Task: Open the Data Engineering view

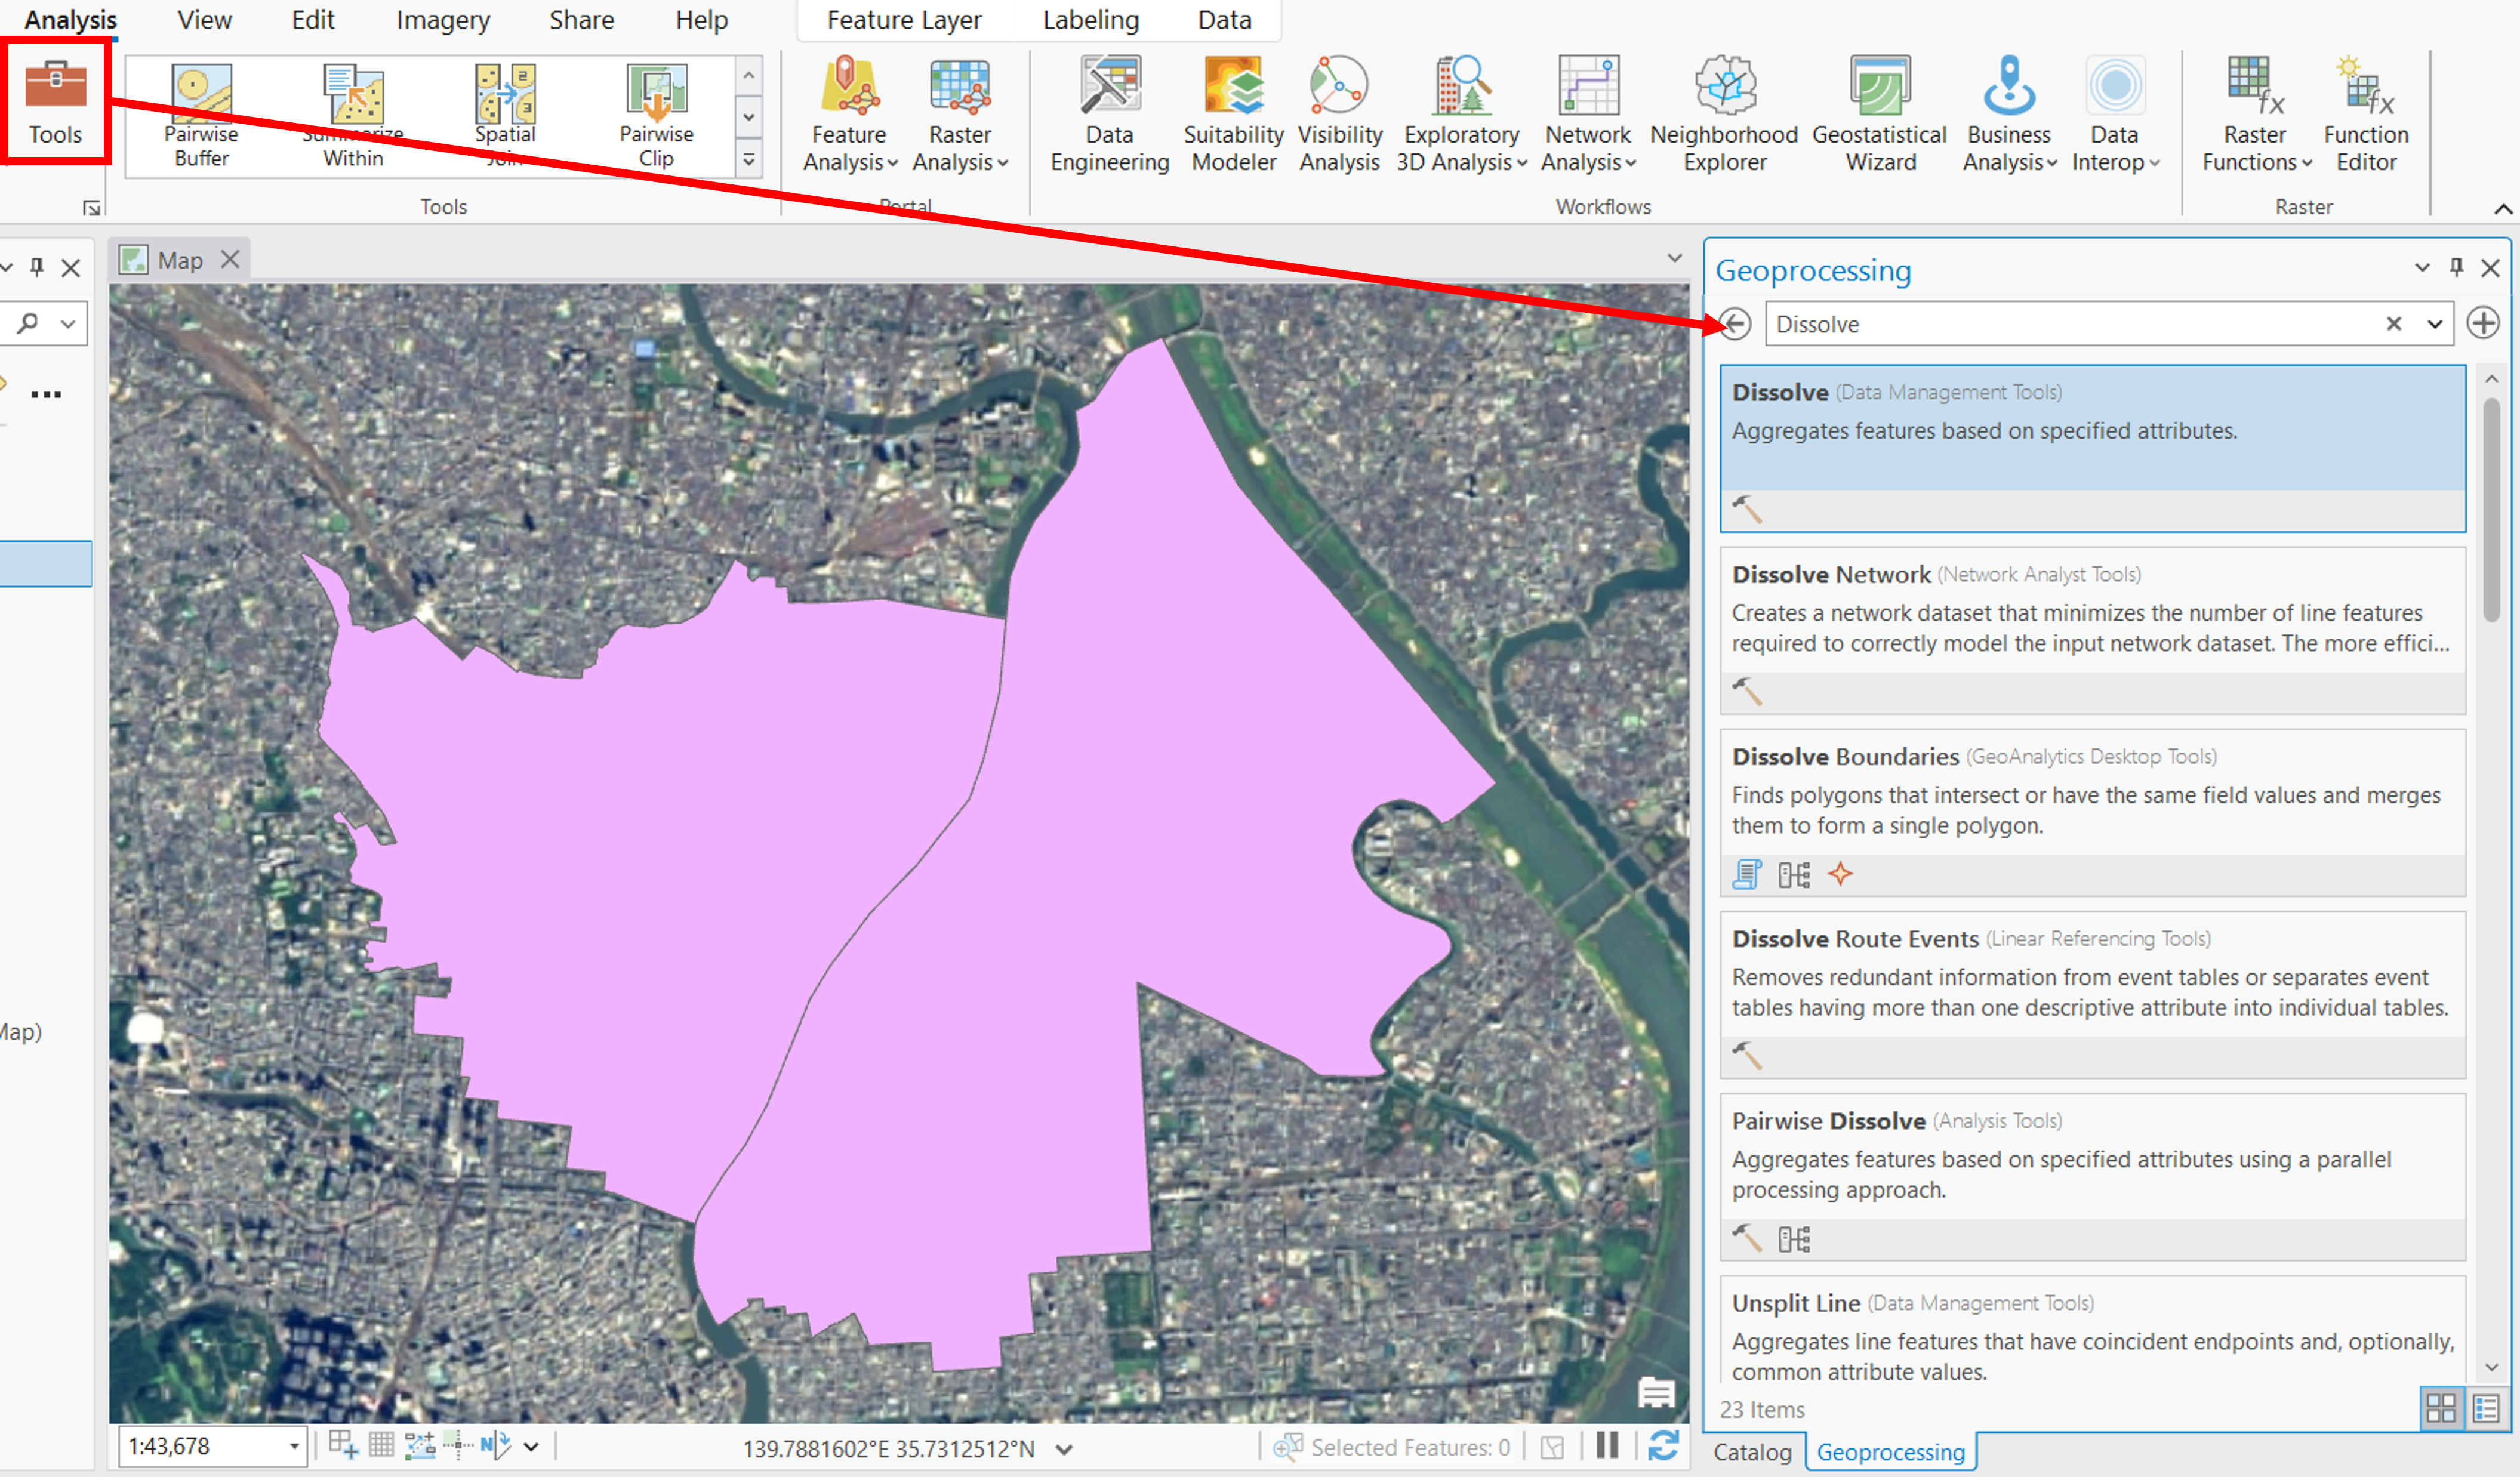Action: [x=1109, y=115]
